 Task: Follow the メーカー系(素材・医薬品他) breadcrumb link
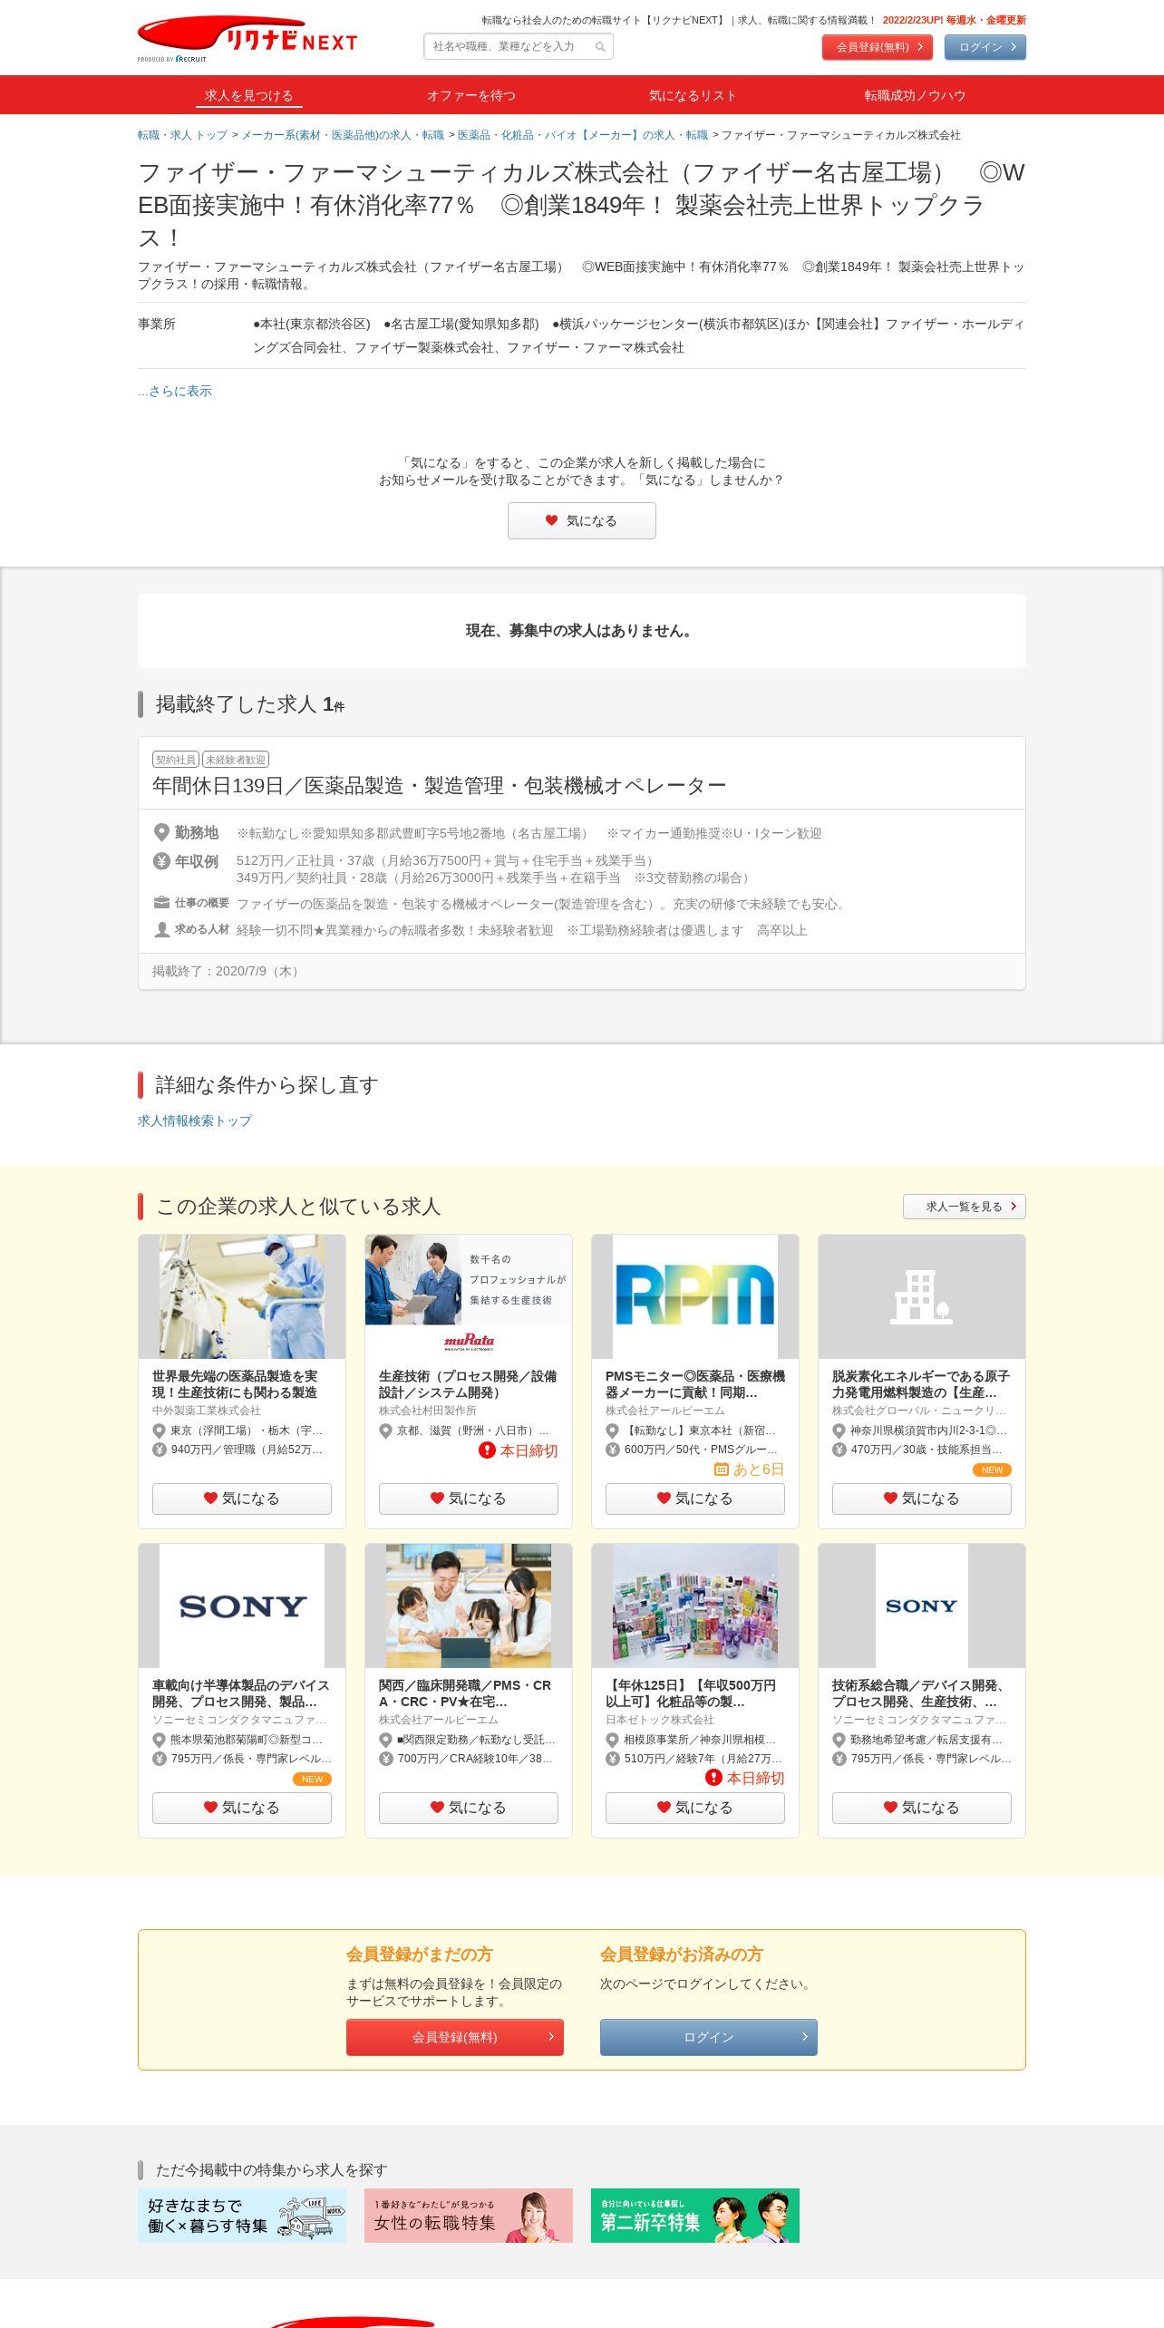(x=343, y=135)
